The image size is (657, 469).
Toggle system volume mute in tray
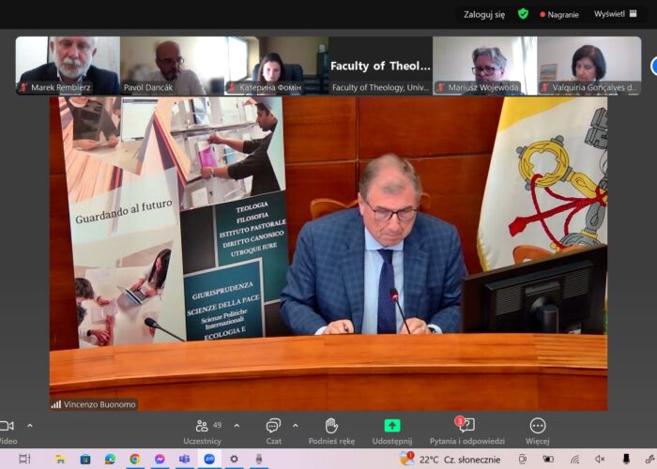(x=600, y=459)
